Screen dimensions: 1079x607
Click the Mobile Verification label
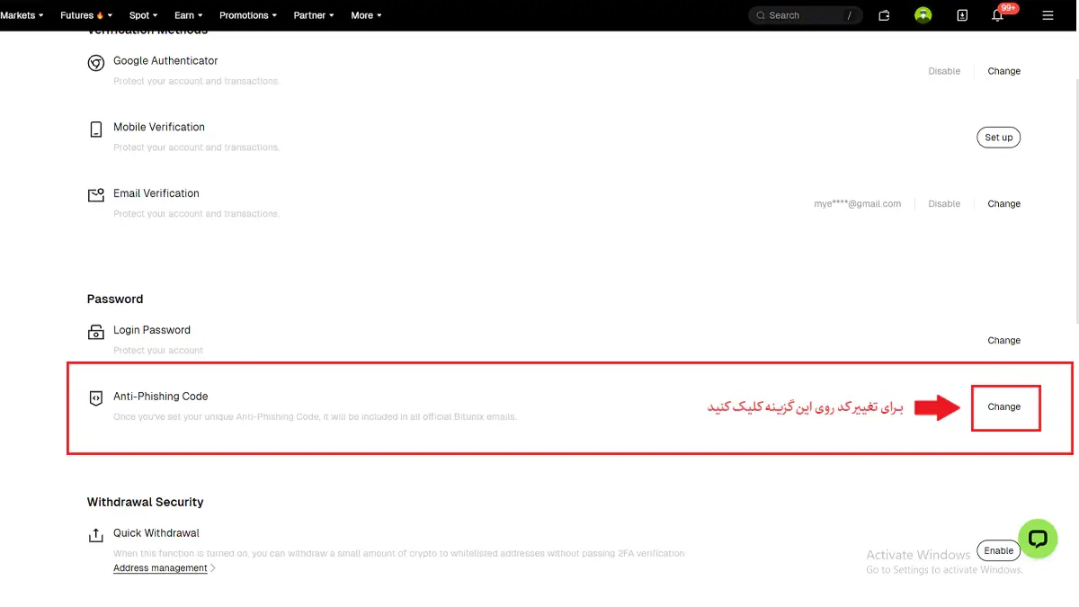pyautogui.click(x=159, y=128)
